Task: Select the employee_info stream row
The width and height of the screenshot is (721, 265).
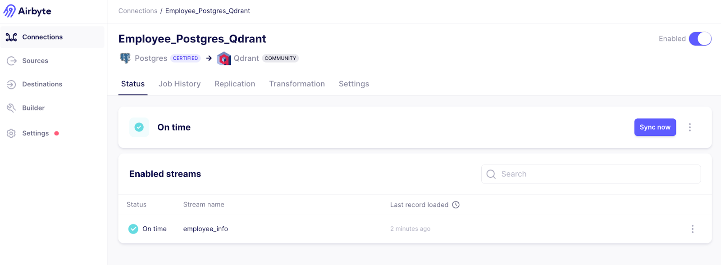Action: tap(205, 229)
